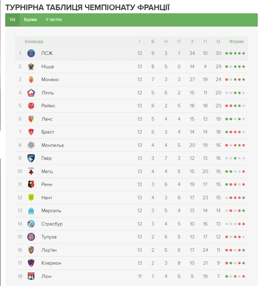This screenshot has height=286, width=263.
Task: Click the "Команда" column header
Action: pyautogui.click(x=34, y=42)
